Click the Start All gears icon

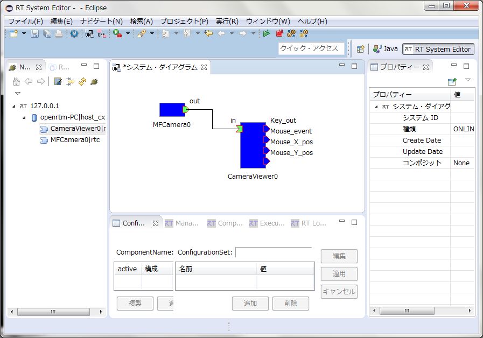pos(291,33)
